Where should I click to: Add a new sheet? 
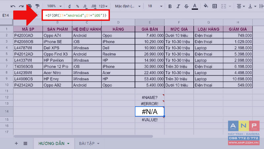16,143
